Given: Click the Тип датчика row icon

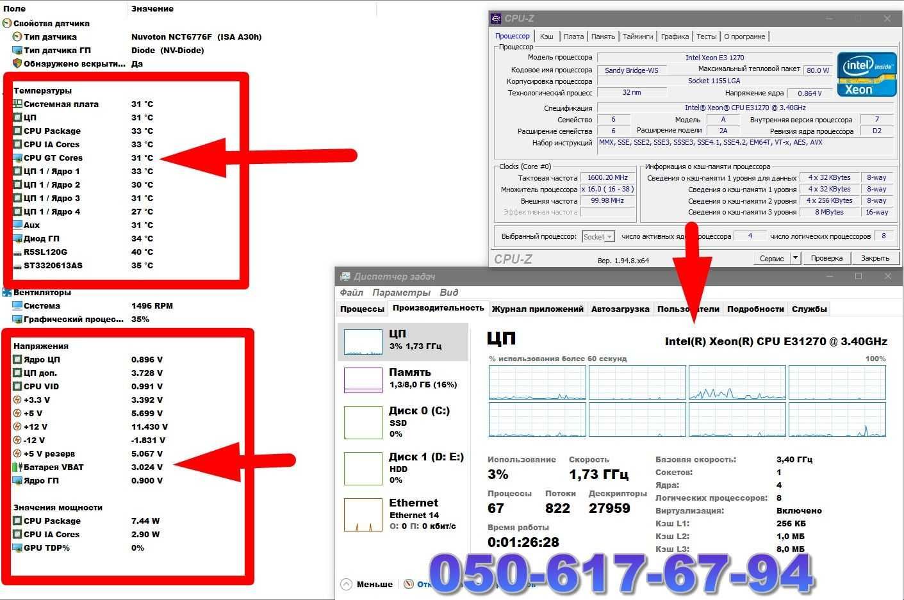Looking at the screenshot, I should (17, 36).
